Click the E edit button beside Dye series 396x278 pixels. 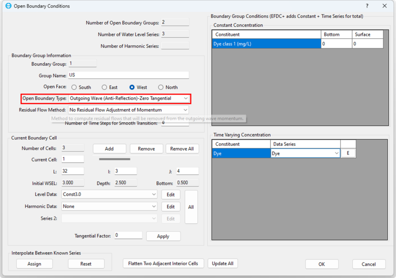[348, 153]
